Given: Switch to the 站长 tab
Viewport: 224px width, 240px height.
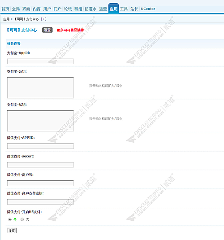Looking at the screenshot, I should [x=134, y=9].
